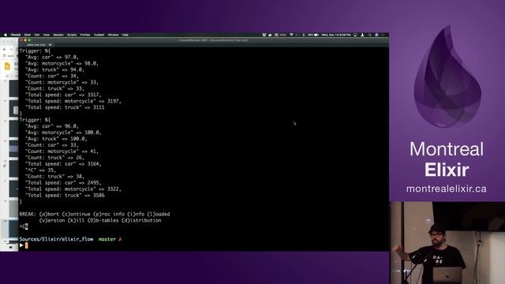Open the Window menu
The image size is (505, 284).
click(113, 35)
